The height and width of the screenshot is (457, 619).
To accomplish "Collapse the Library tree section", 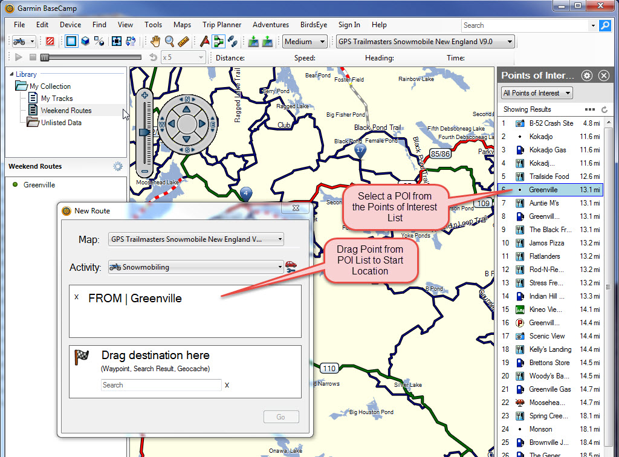I will click(11, 74).
